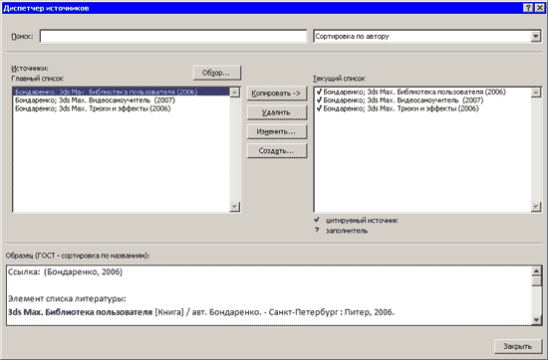The width and height of the screenshot is (548, 360).
Task: Close the Source Manager dialog with X icon
Action: tap(539, 8)
